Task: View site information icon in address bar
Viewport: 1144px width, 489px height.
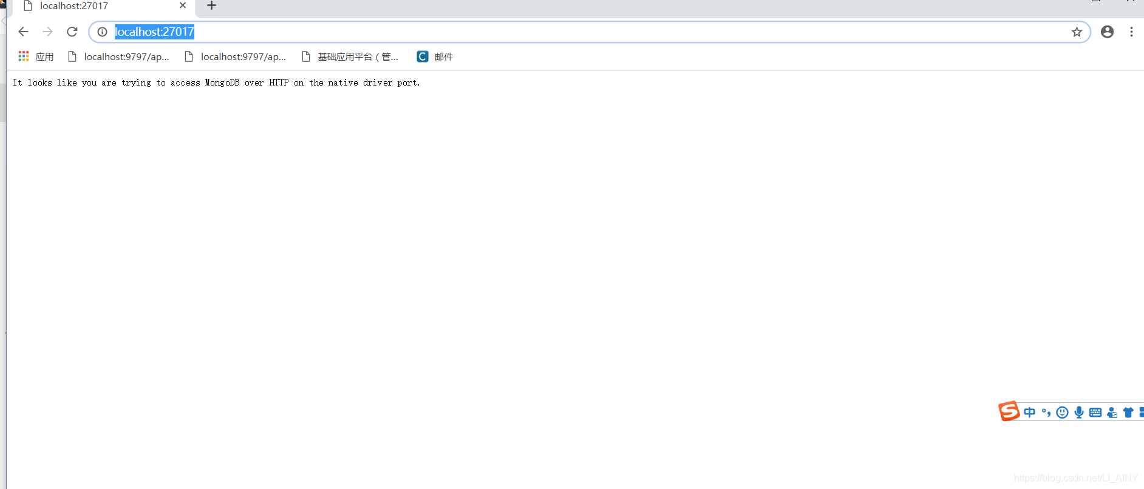Action: [103, 32]
